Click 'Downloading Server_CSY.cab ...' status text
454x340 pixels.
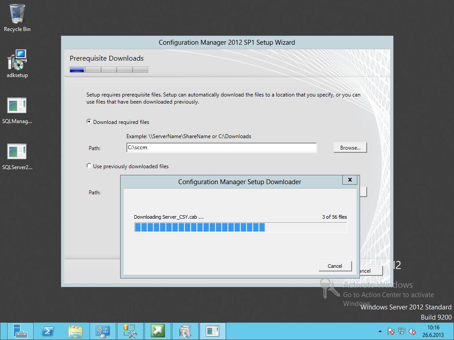click(168, 217)
